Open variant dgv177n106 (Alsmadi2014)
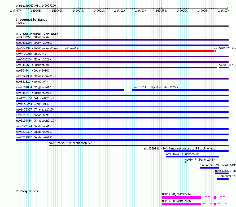This screenshot has width=236, height=207. click(35, 98)
